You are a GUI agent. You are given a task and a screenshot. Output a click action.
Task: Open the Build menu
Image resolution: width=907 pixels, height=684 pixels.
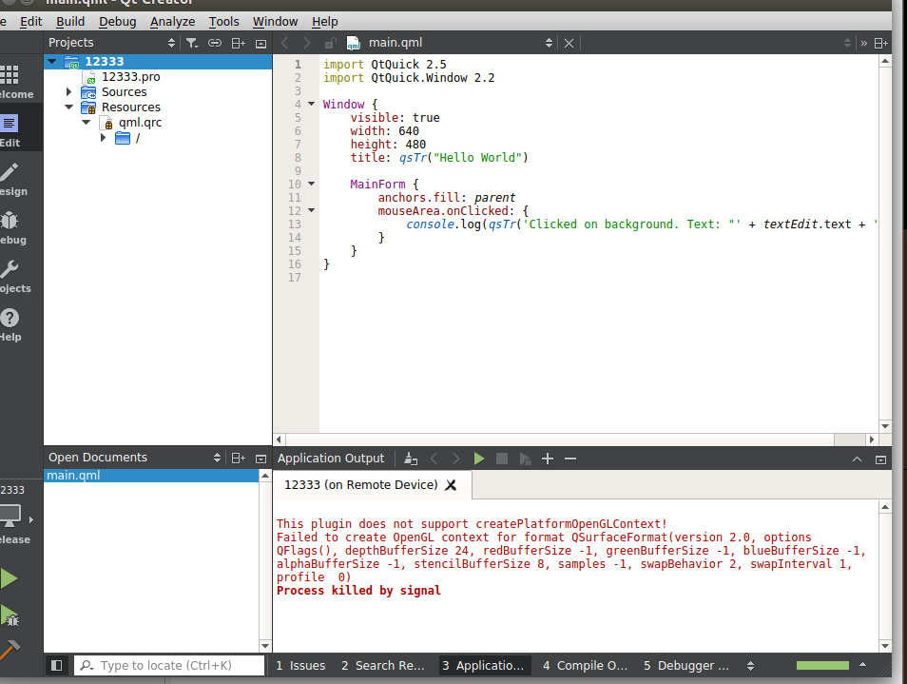coord(70,22)
